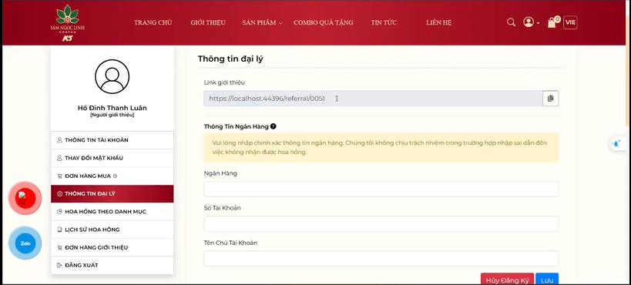Open Đơn Hàng Giới Thiệu

112,247
